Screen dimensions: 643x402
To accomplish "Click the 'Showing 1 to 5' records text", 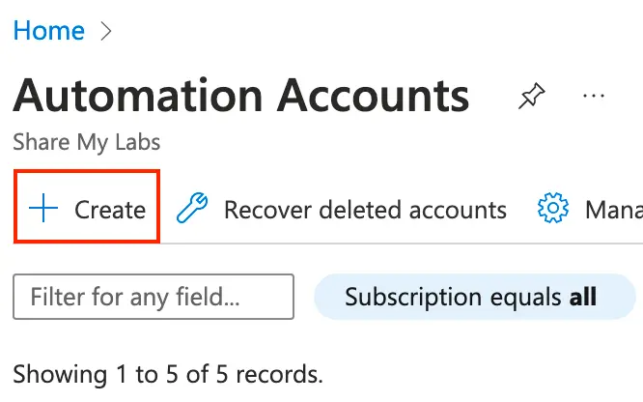I will (x=168, y=374).
